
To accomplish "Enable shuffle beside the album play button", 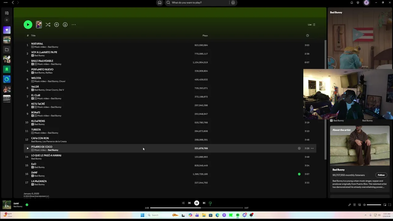I will tap(48, 25).
